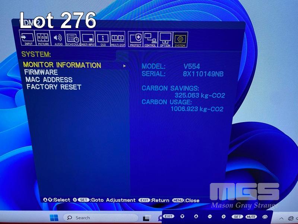Image resolution: width=298 pixels, height=224 pixels.
Task: Toggle the MUTE button on control bar
Action: click(251, 217)
